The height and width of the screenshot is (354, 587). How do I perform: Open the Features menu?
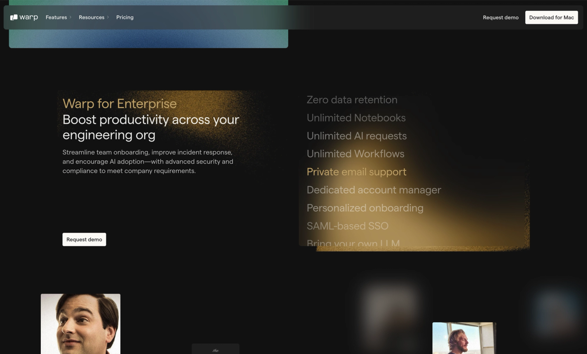pyautogui.click(x=56, y=17)
